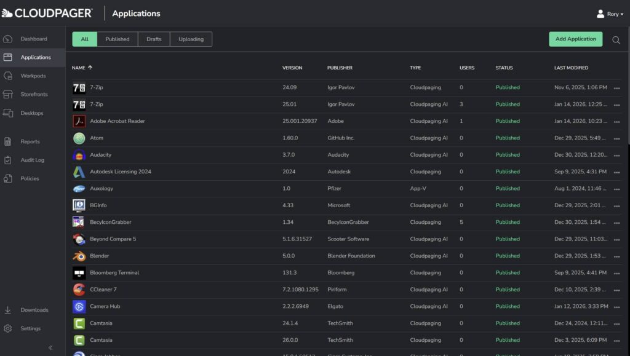This screenshot has height=356, width=630.
Task: Click the Camera Hub app icon
Action: tap(79, 307)
